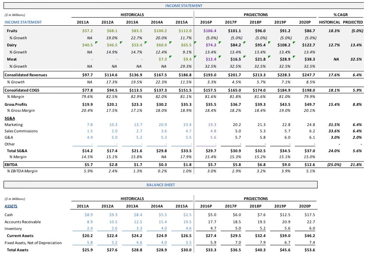The image size is (368, 258).
Task: Select Fruits 2011A value $57.2
Action: [87, 31]
